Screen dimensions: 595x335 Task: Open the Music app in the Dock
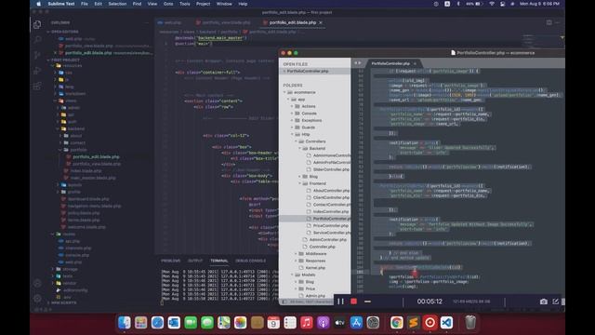(x=307, y=323)
